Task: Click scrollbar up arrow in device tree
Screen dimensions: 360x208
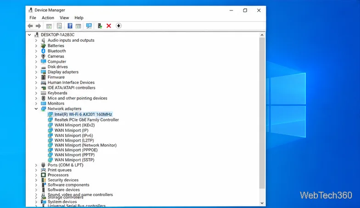Action: (262, 35)
